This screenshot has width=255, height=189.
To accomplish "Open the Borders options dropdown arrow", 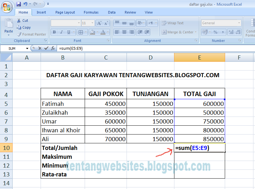I will coord(86,32).
